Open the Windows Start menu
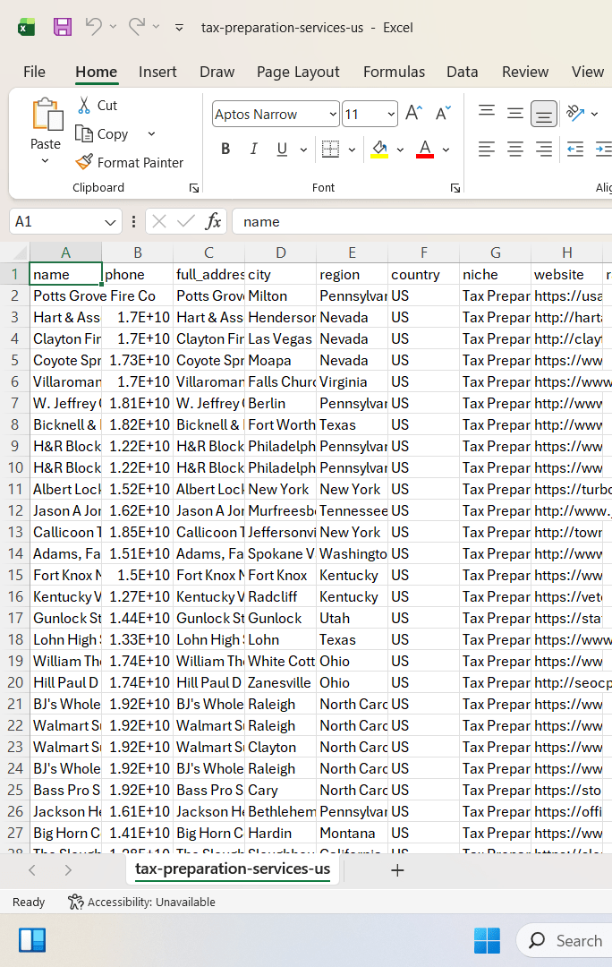The height and width of the screenshot is (967, 612). point(487,940)
